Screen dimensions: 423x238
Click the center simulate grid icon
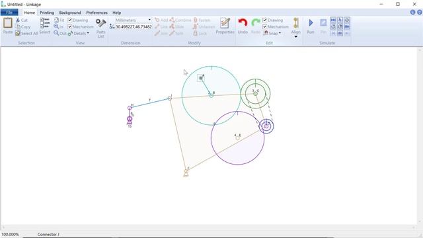[x=340, y=26]
